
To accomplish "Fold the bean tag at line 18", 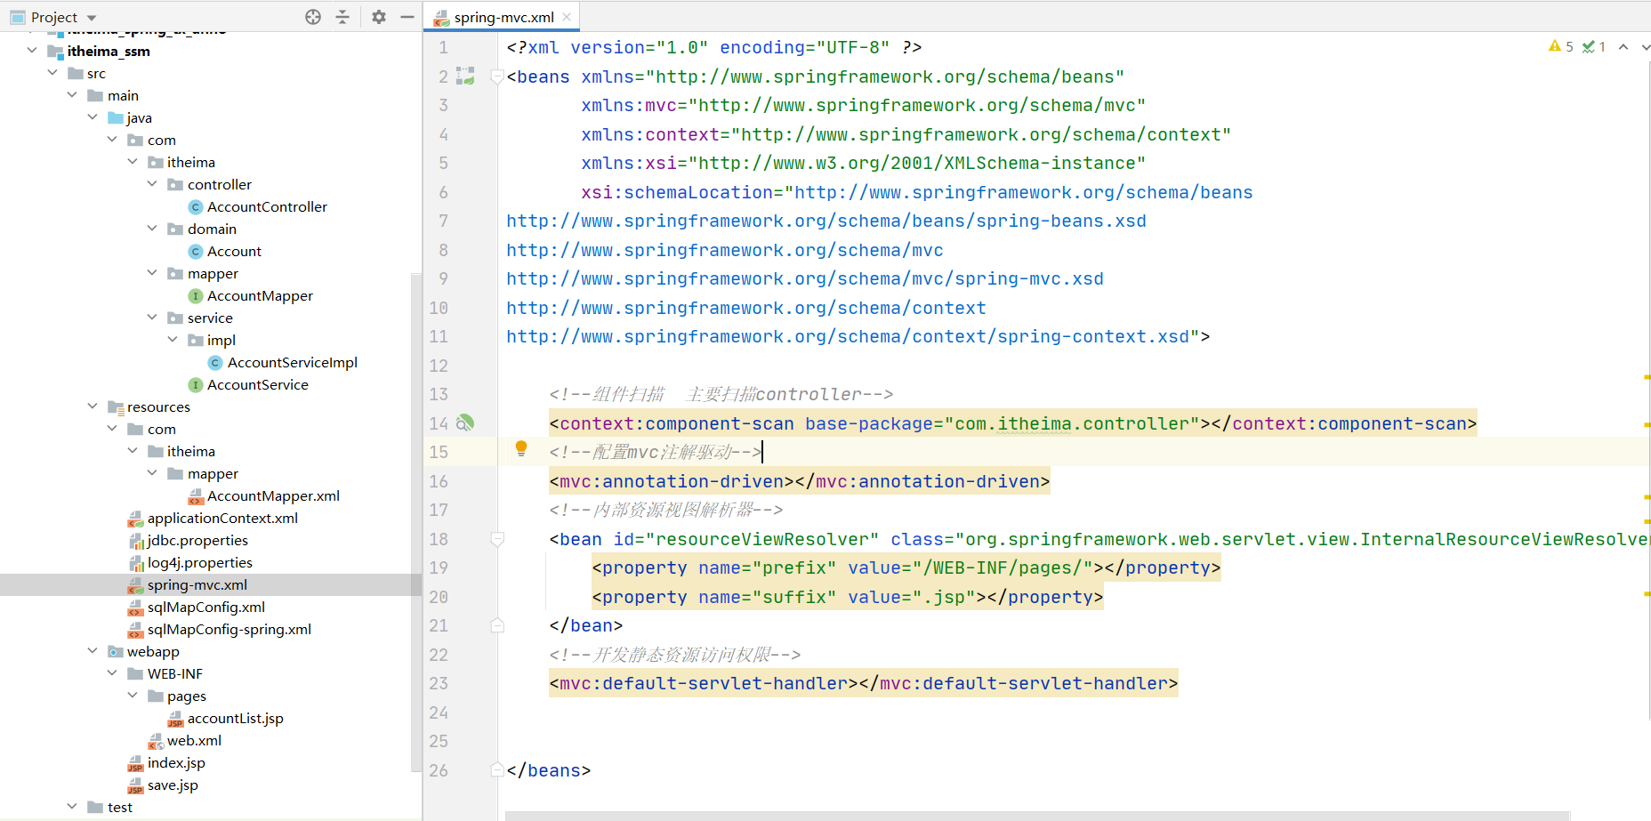I will click(497, 539).
